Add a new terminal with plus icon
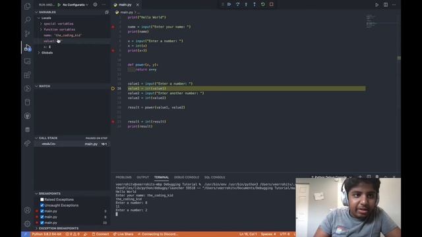Image resolution: width=422 pixels, height=237 pixels. click(360, 177)
